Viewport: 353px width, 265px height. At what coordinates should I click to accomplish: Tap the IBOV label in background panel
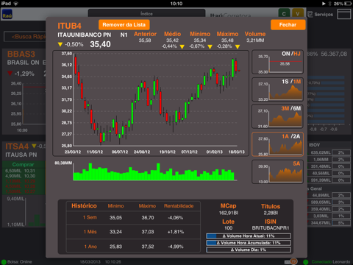coord(314,145)
